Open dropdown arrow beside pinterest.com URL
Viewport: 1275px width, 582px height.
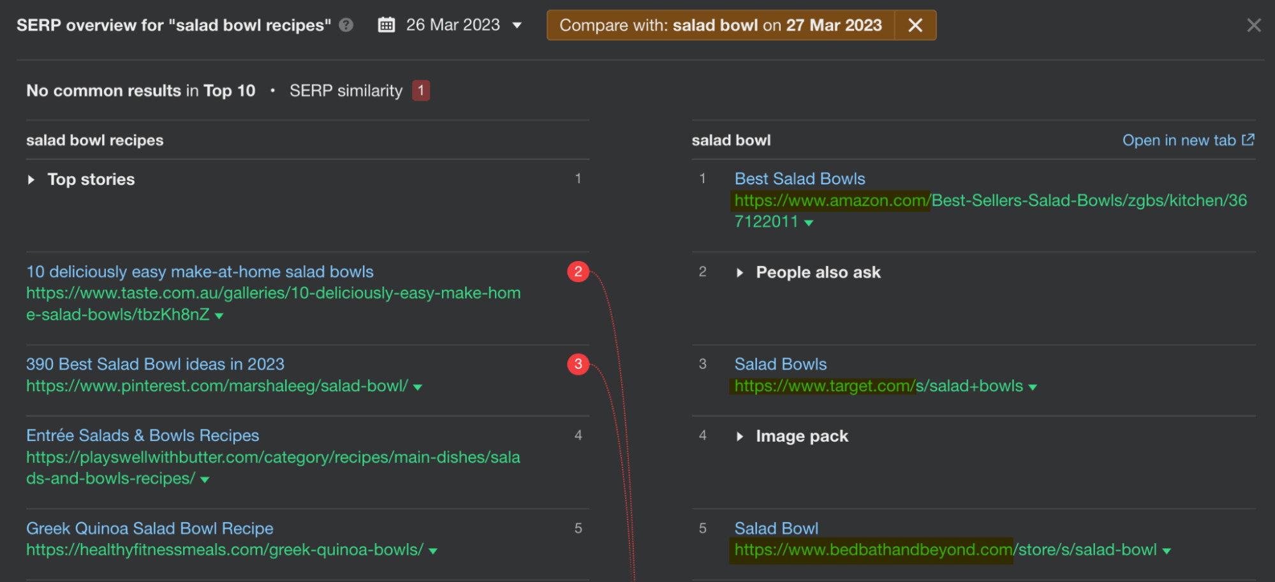418,387
